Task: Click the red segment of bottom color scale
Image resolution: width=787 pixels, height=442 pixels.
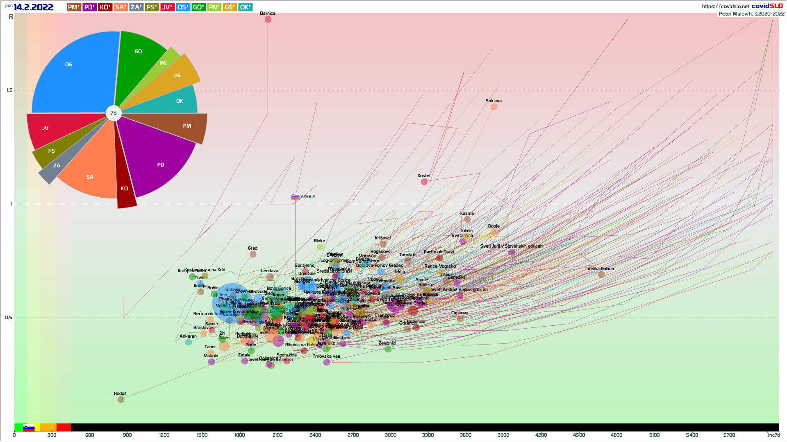Action: [x=64, y=427]
